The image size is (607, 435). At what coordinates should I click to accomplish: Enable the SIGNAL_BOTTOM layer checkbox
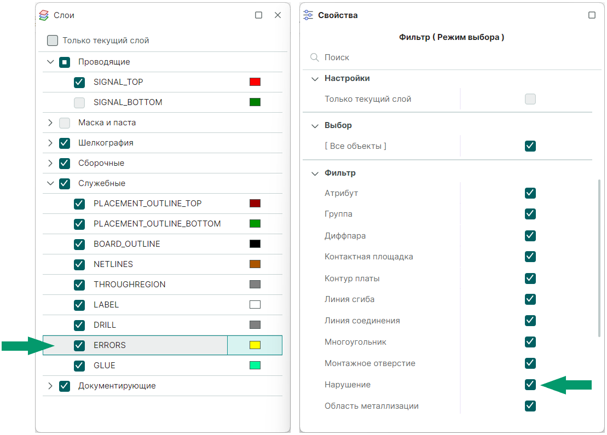[79, 102]
